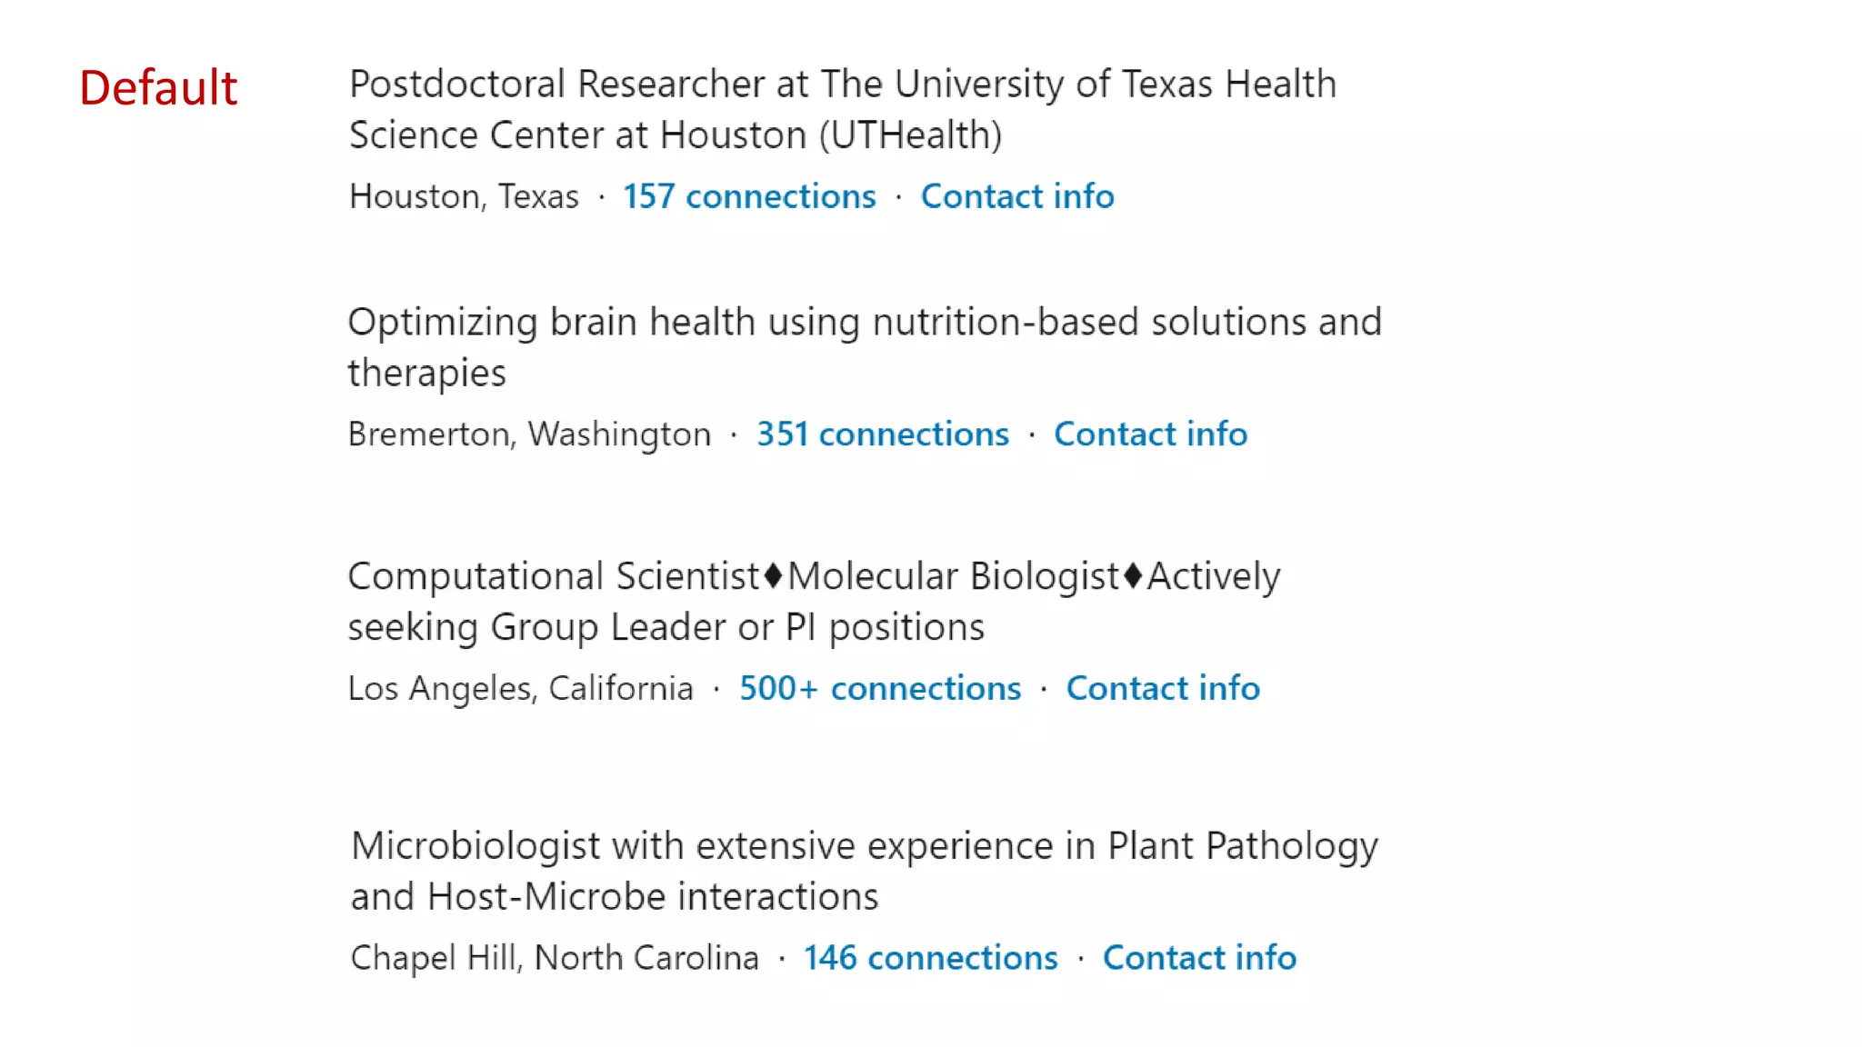Open the 157 connections link

749,196
